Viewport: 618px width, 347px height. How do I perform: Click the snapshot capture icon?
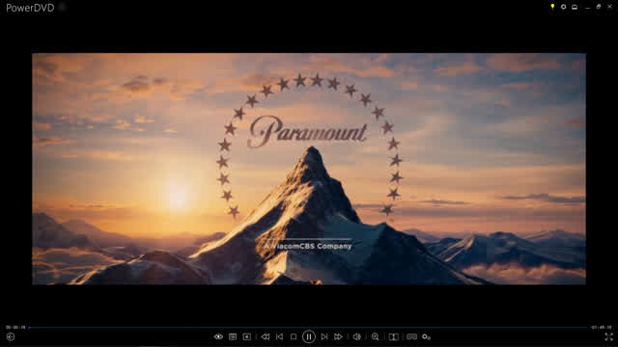tap(247, 336)
